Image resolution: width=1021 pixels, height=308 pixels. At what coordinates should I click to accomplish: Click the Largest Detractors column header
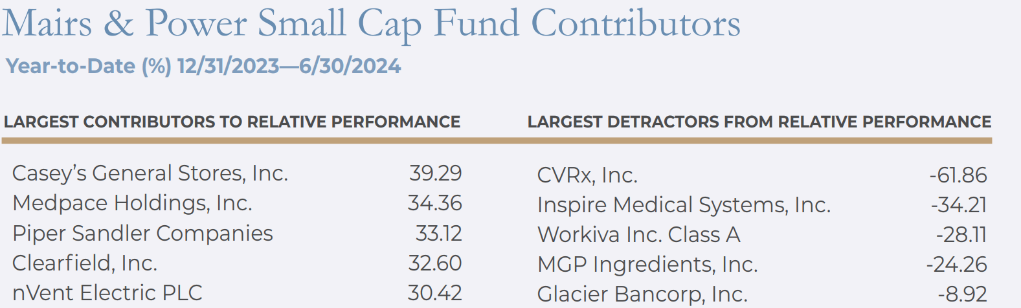click(x=759, y=122)
